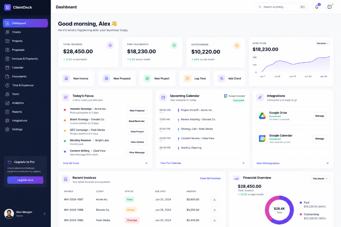Image resolution: width=341 pixels, height=227 pixels.
Task: Click the Analytics sidebar icon
Action: 7,103
